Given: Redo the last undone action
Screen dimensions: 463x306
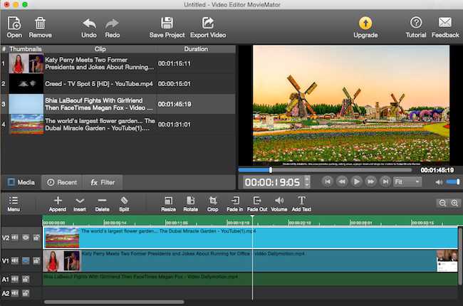Looking at the screenshot, I should click(113, 27).
